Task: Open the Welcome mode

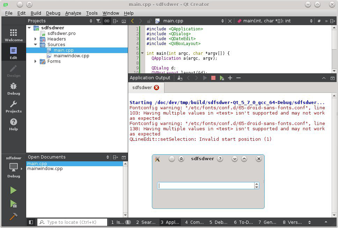Action: click(13, 35)
